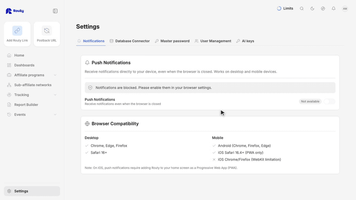The width and height of the screenshot is (356, 200).
Task: Click the Home house icon
Action: pos(9,56)
